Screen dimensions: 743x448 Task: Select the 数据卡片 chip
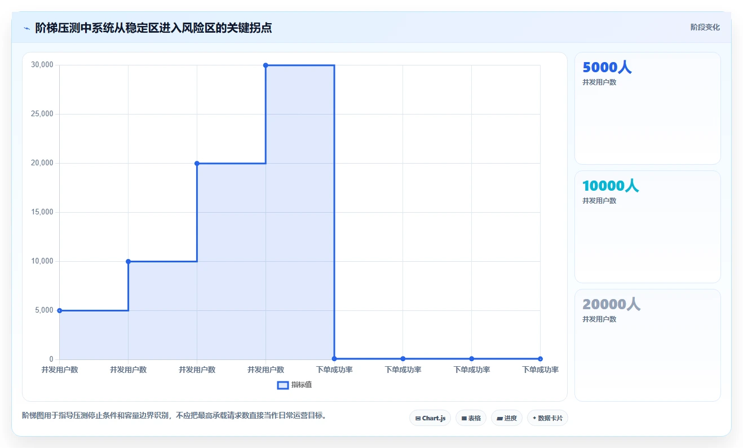coord(547,418)
